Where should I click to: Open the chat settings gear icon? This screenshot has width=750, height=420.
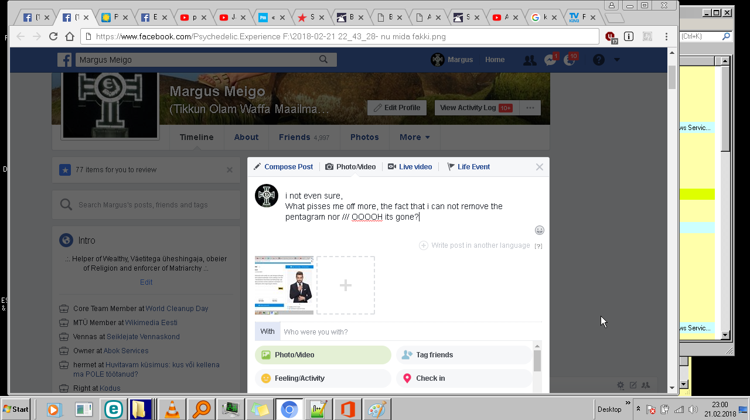pos(621,385)
